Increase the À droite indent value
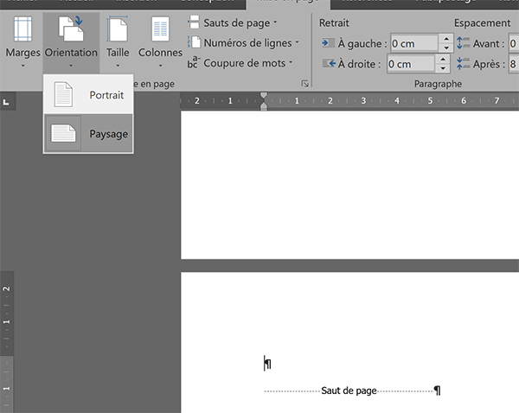 click(443, 60)
